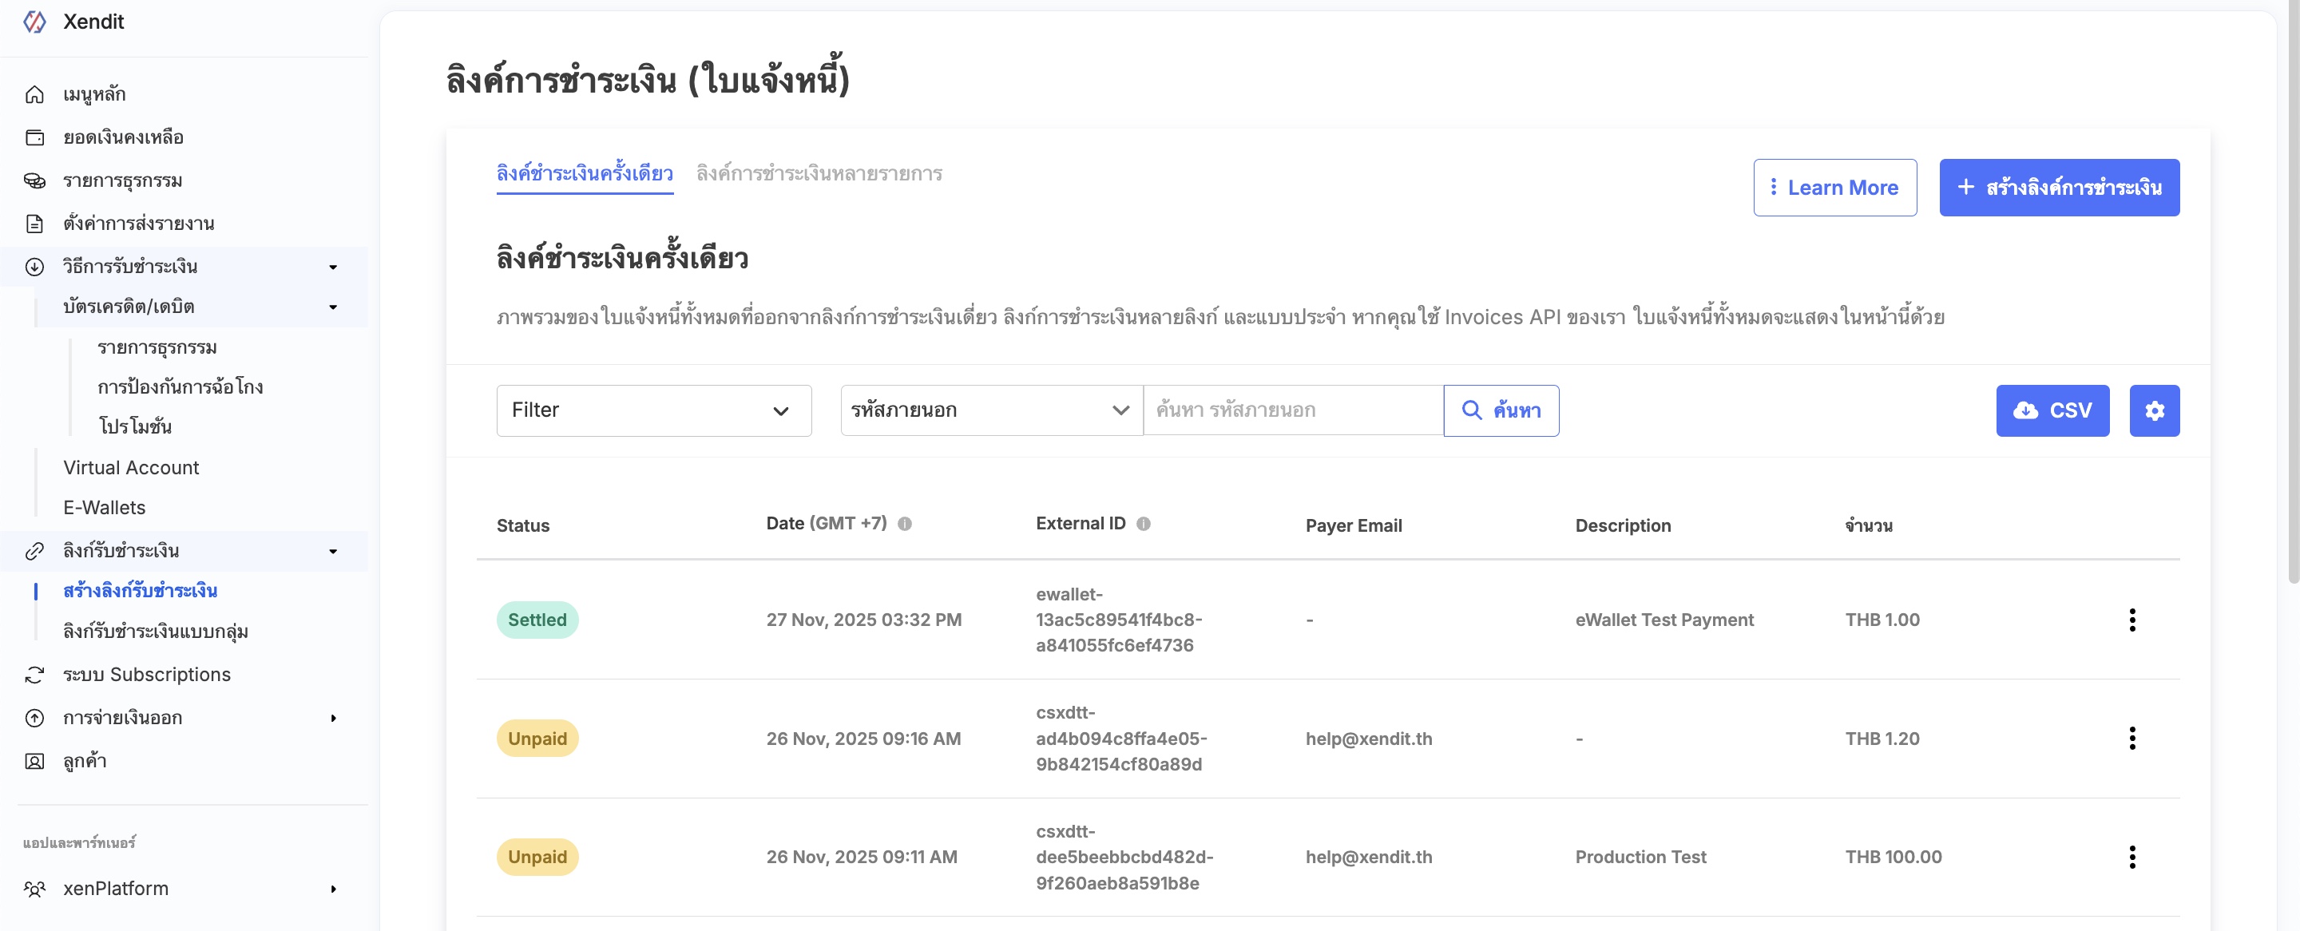The height and width of the screenshot is (931, 2300).
Task: Open the Filter dropdown
Action: click(653, 410)
